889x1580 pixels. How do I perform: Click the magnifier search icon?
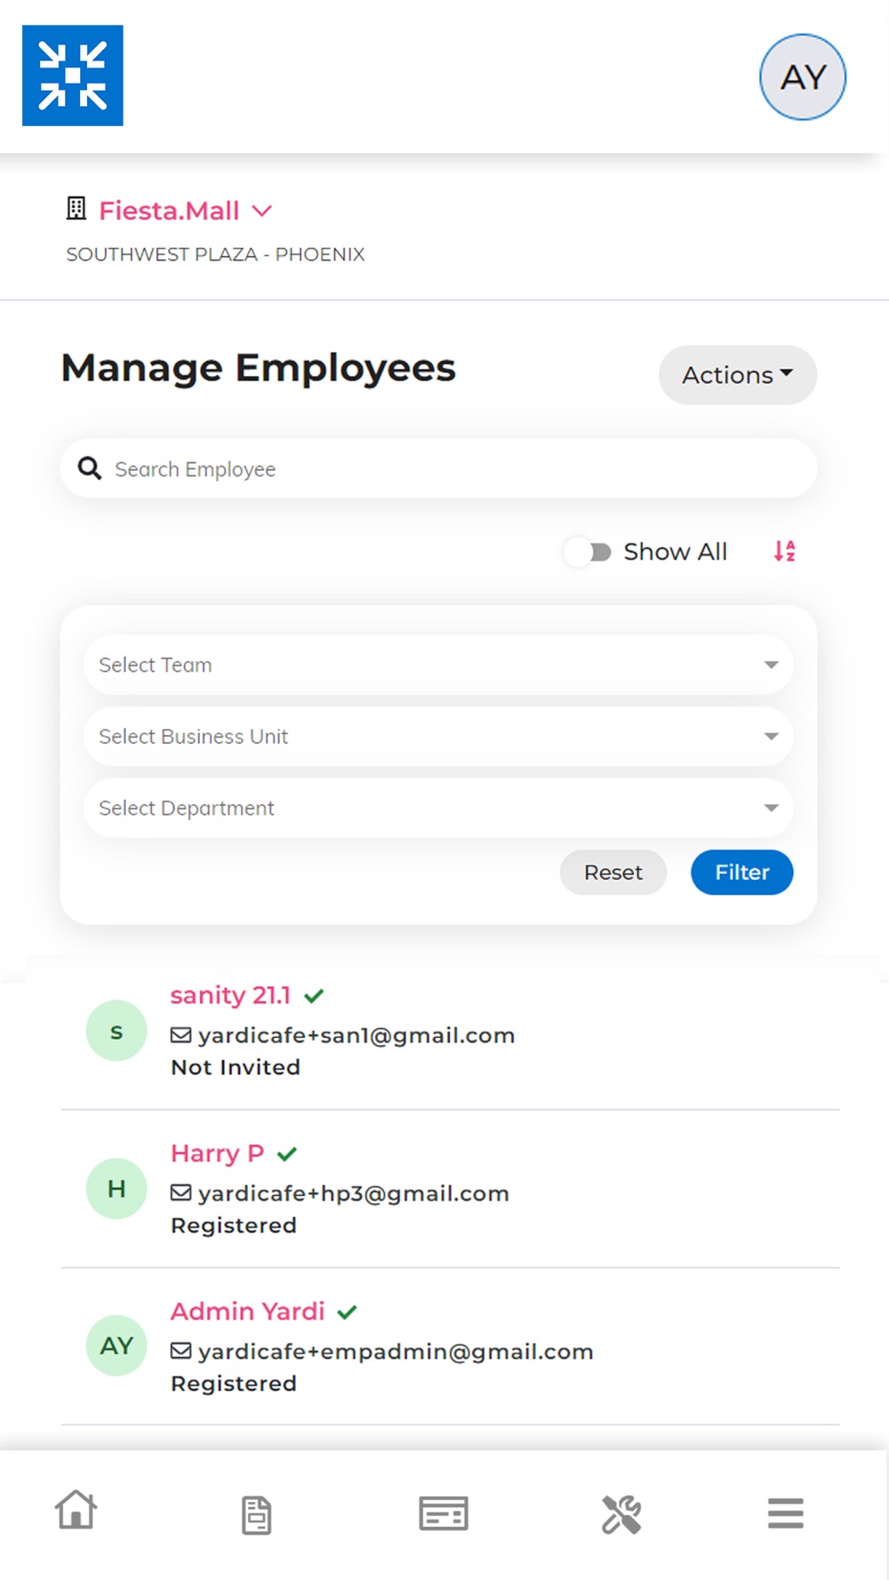[90, 468]
